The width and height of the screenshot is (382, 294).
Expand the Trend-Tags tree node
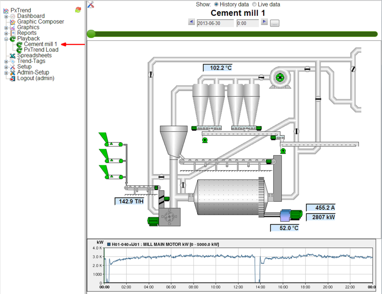(x=6, y=61)
